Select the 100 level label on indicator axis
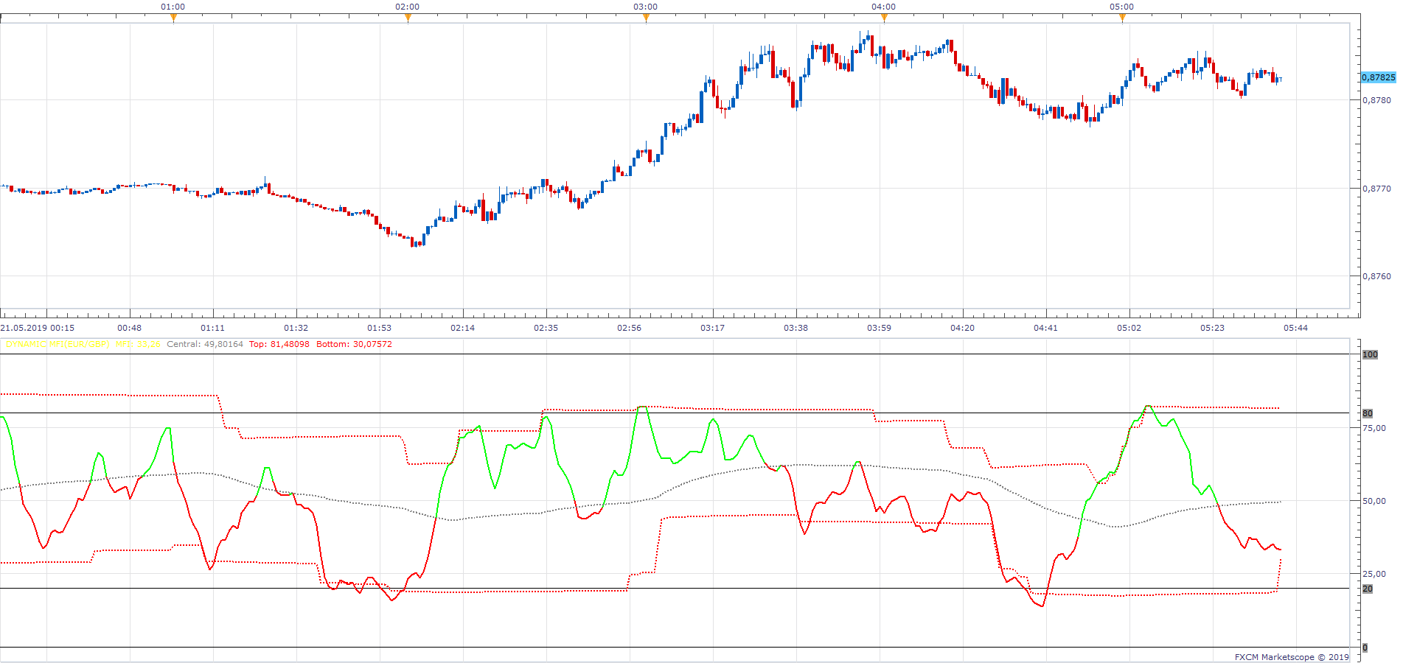 pyautogui.click(x=1370, y=354)
